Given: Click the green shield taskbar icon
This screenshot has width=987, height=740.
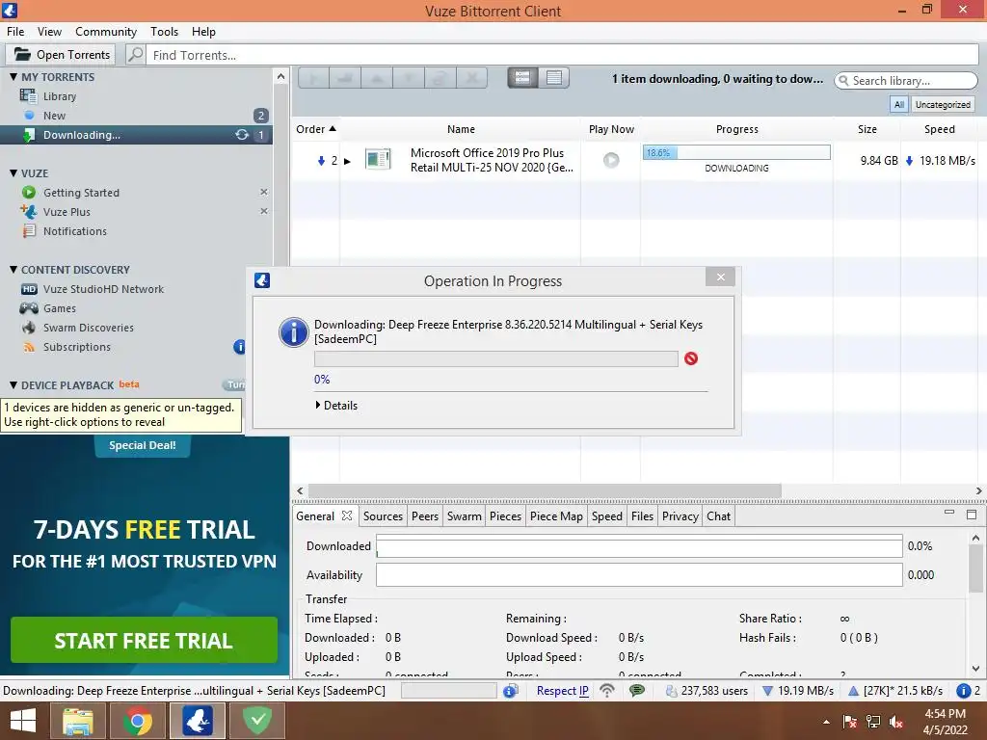Looking at the screenshot, I should 256,721.
